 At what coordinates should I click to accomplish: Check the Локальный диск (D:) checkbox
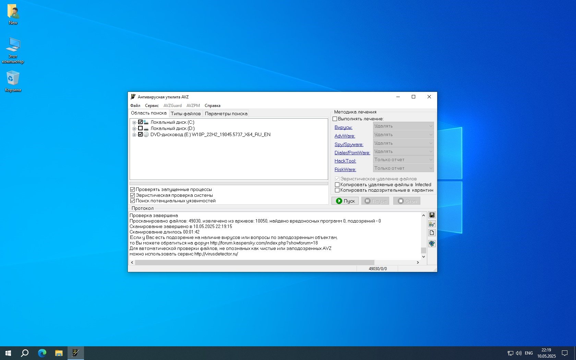coord(140,128)
